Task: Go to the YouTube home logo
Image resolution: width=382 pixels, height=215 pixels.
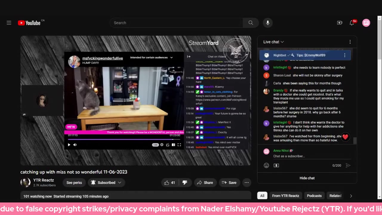Action: (29, 23)
